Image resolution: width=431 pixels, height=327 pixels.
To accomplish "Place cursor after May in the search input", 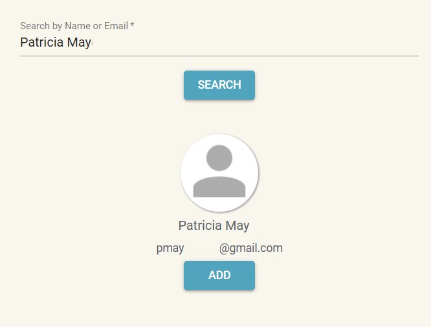I will click(x=92, y=43).
